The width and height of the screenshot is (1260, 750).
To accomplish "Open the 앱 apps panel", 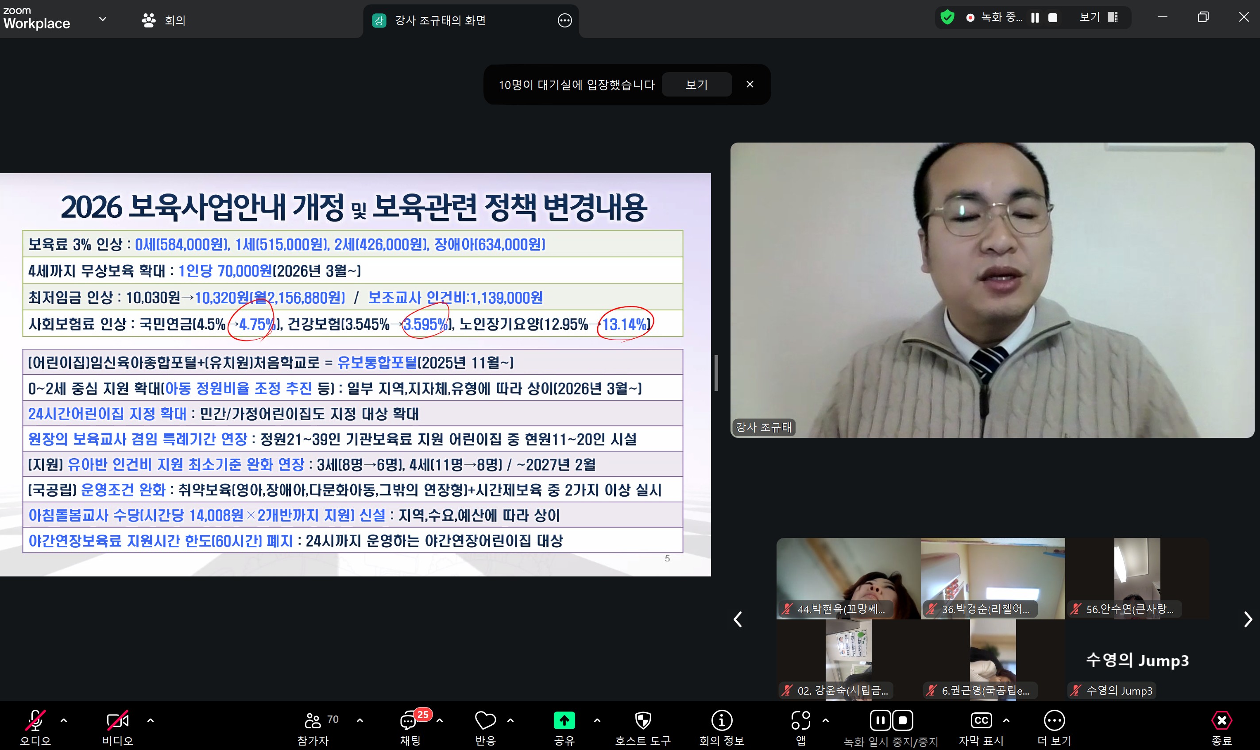I will click(801, 725).
